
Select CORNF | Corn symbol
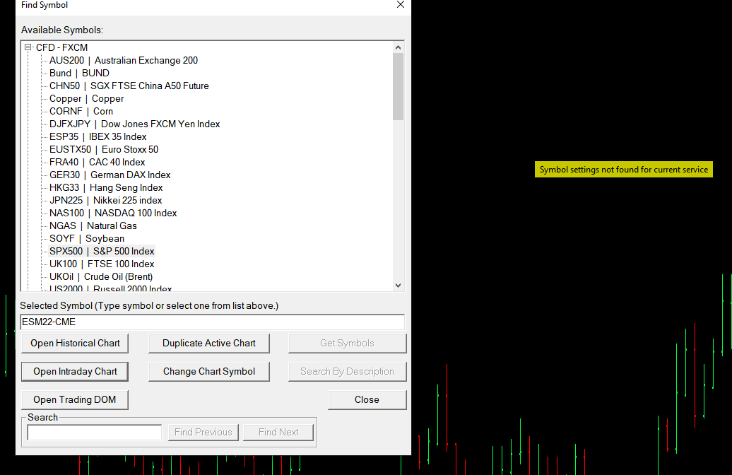[x=81, y=111]
